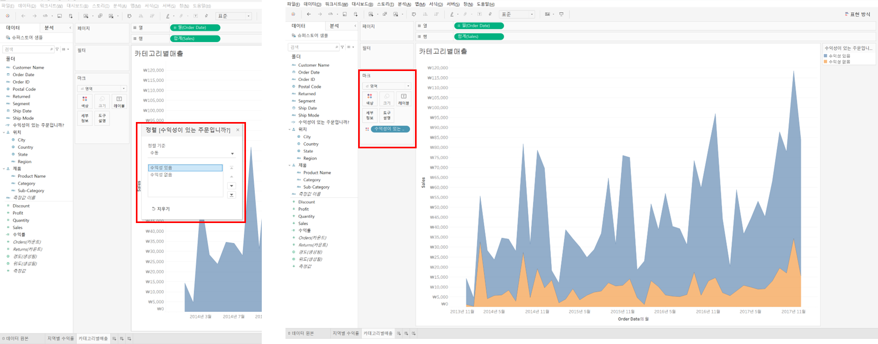Image resolution: width=878 pixels, height=344 pixels.
Task: Open fit (표준) dropdown in left window toolbar
Action: click(233, 16)
